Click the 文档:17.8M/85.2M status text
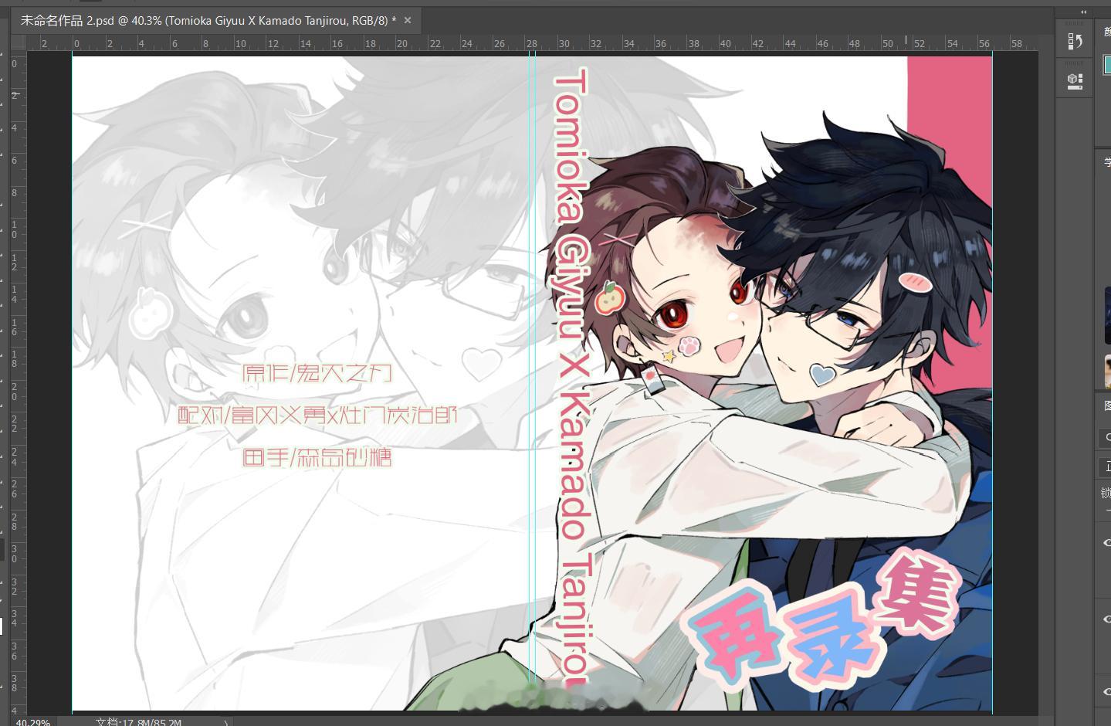 coord(139,722)
